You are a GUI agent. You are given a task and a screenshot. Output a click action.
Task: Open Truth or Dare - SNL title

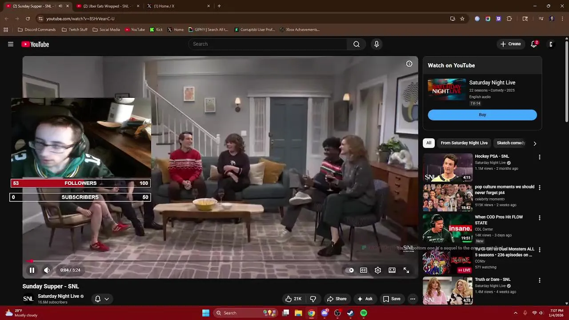coord(493,280)
